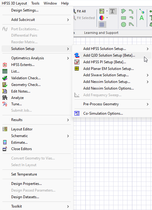Screen dimensions: 152x210
Task: Select the curved arc trace tool
Action: tap(131, 18)
